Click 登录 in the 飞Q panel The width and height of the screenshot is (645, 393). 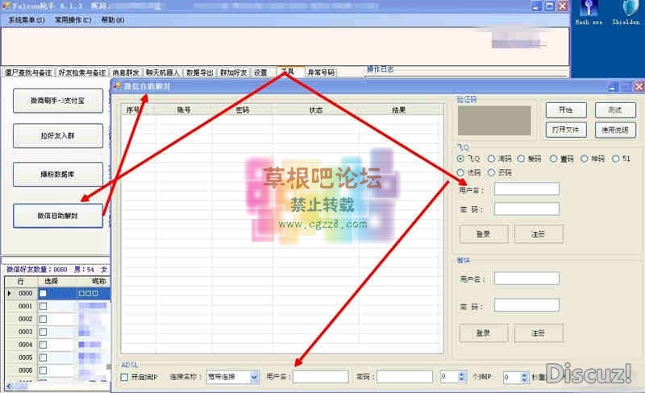click(x=484, y=234)
